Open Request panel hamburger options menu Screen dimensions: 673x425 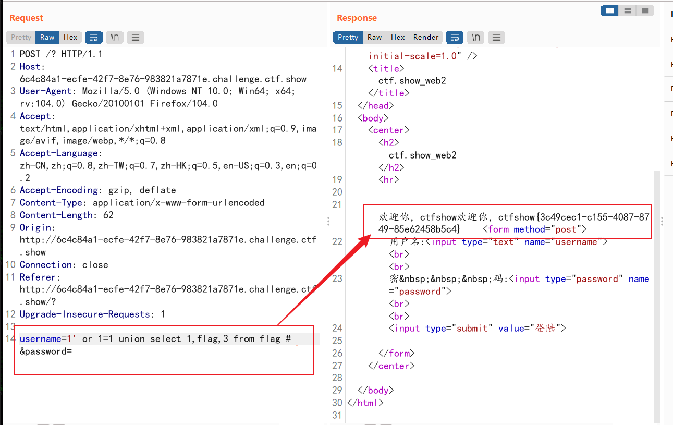tap(136, 37)
